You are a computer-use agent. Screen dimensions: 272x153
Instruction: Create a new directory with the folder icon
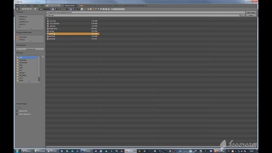coord(35,9)
